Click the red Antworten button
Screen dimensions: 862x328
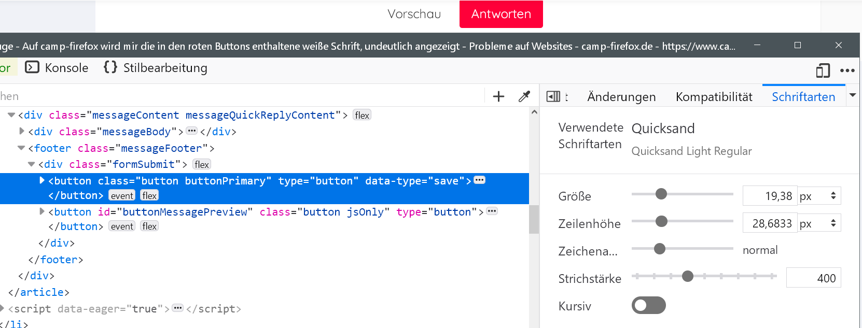[x=501, y=14]
